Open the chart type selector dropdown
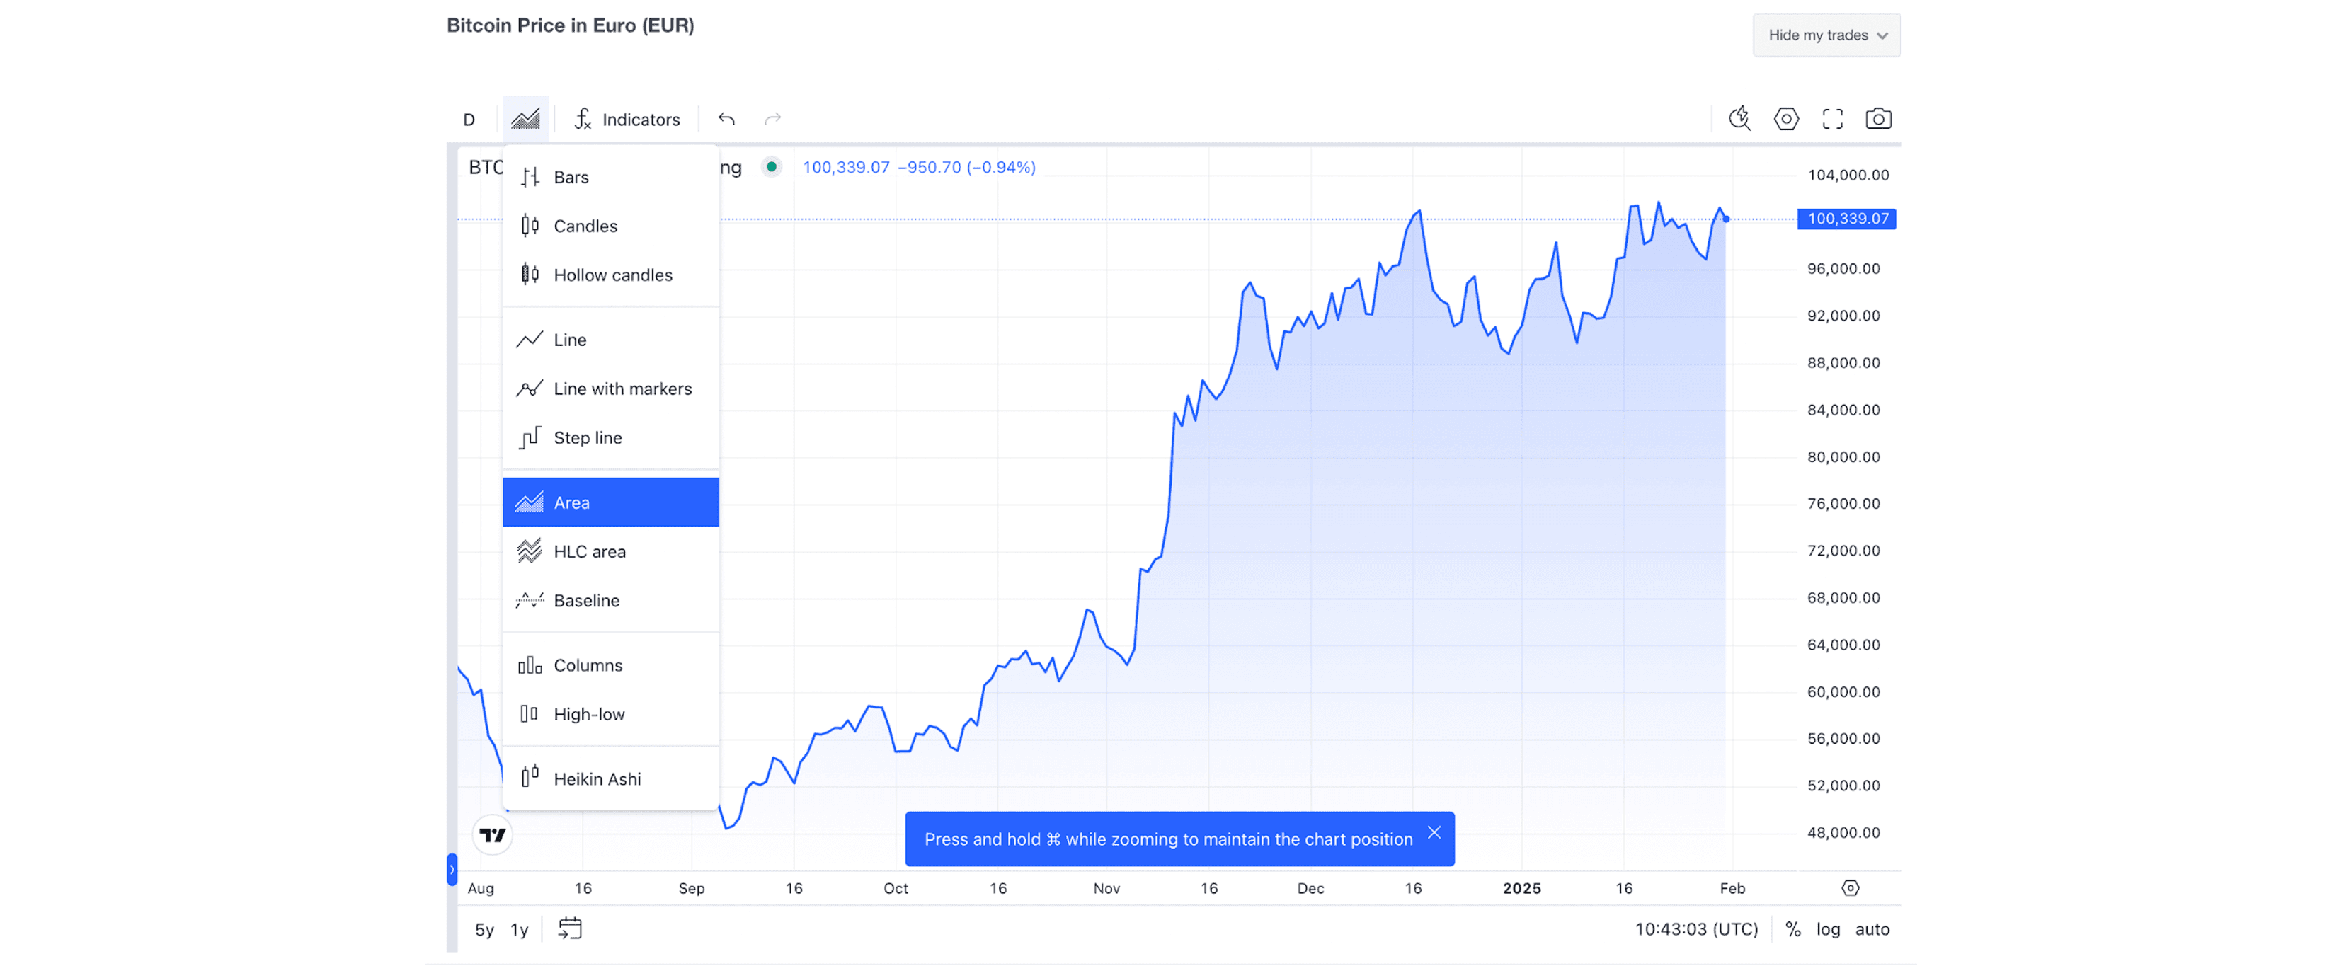 click(x=525, y=118)
